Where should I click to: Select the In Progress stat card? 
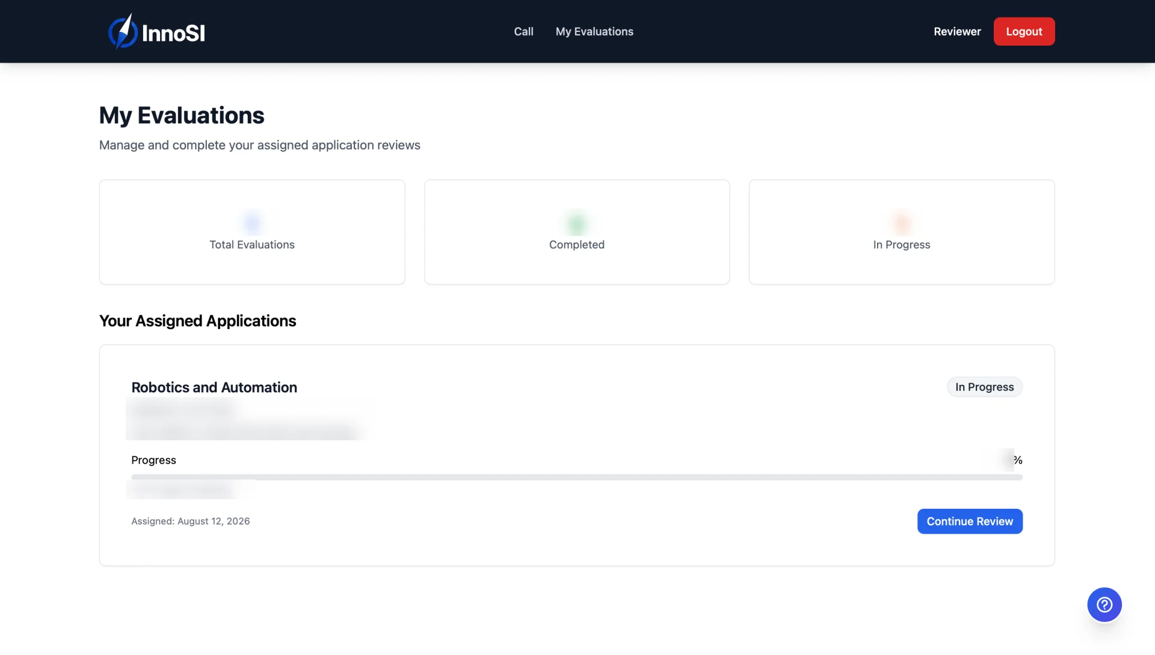(902, 232)
